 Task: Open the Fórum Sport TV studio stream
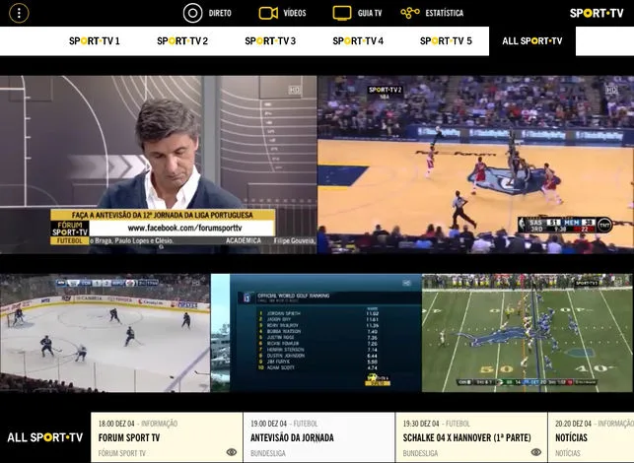pos(158,165)
